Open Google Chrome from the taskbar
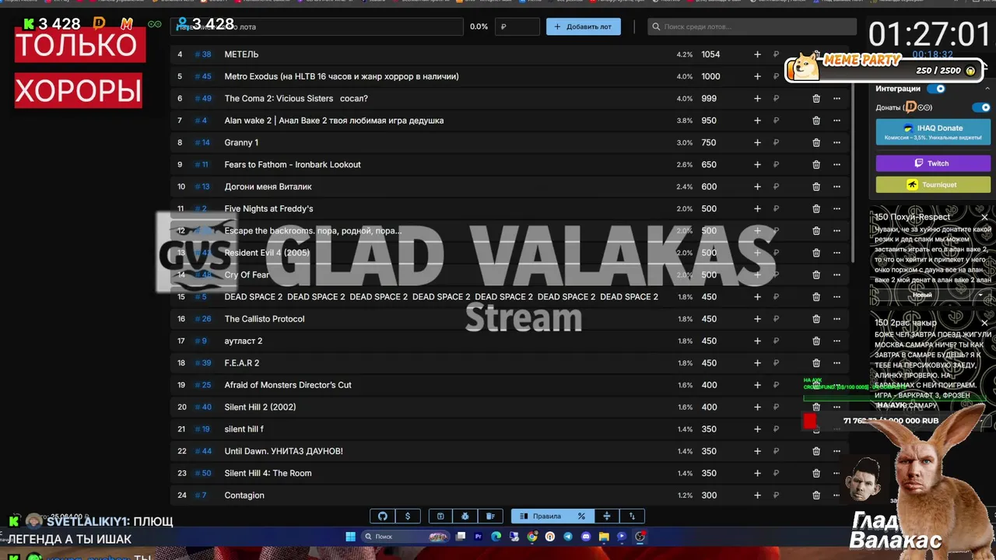Image resolution: width=996 pixels, height=560 pixels. [532, 537]
